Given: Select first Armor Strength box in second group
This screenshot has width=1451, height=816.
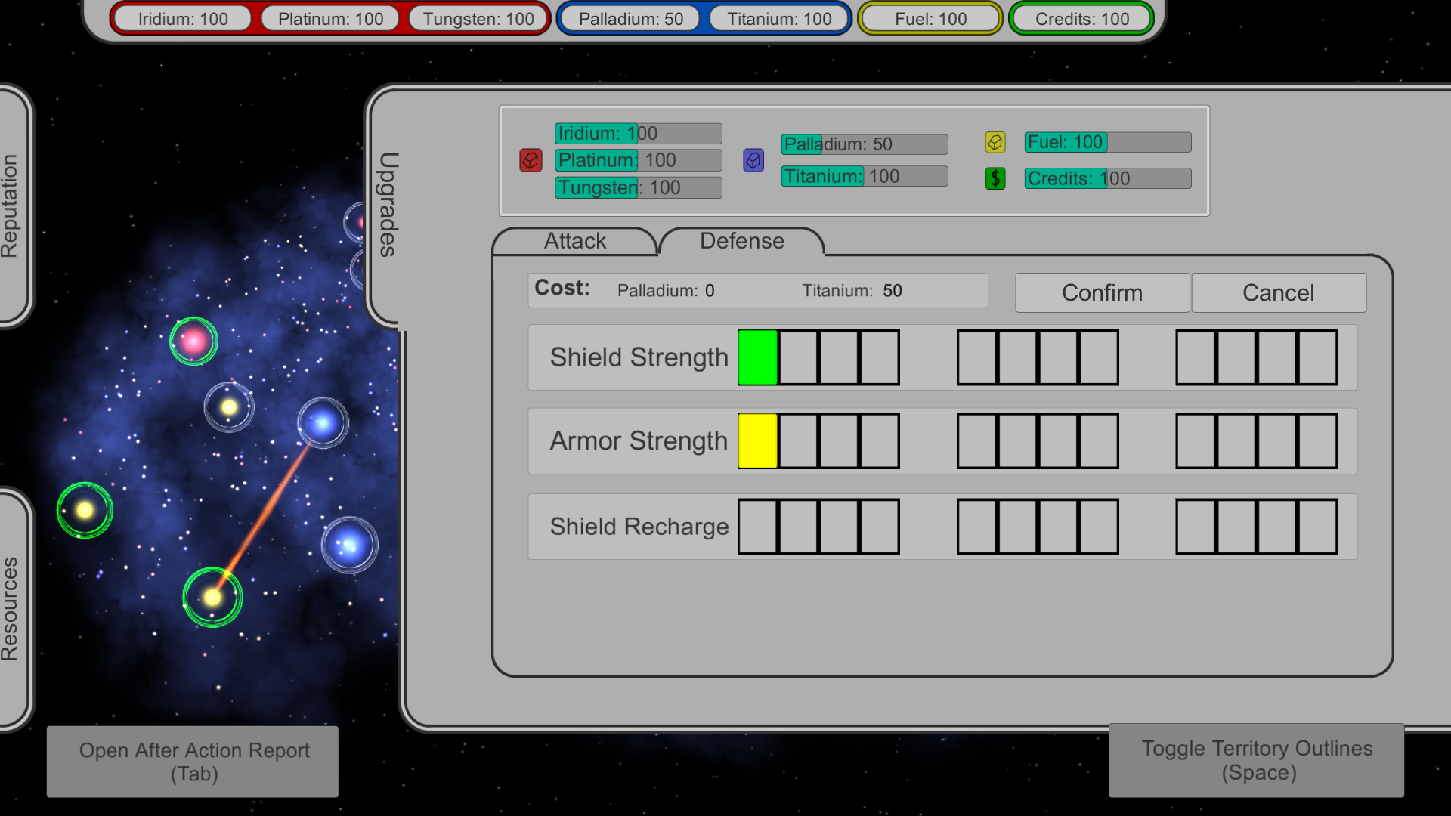Looking at the screenshot, I should (977, 441).
